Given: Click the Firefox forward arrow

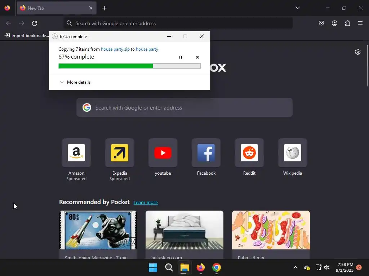Looking at the screenshot, I should point(22,23).
